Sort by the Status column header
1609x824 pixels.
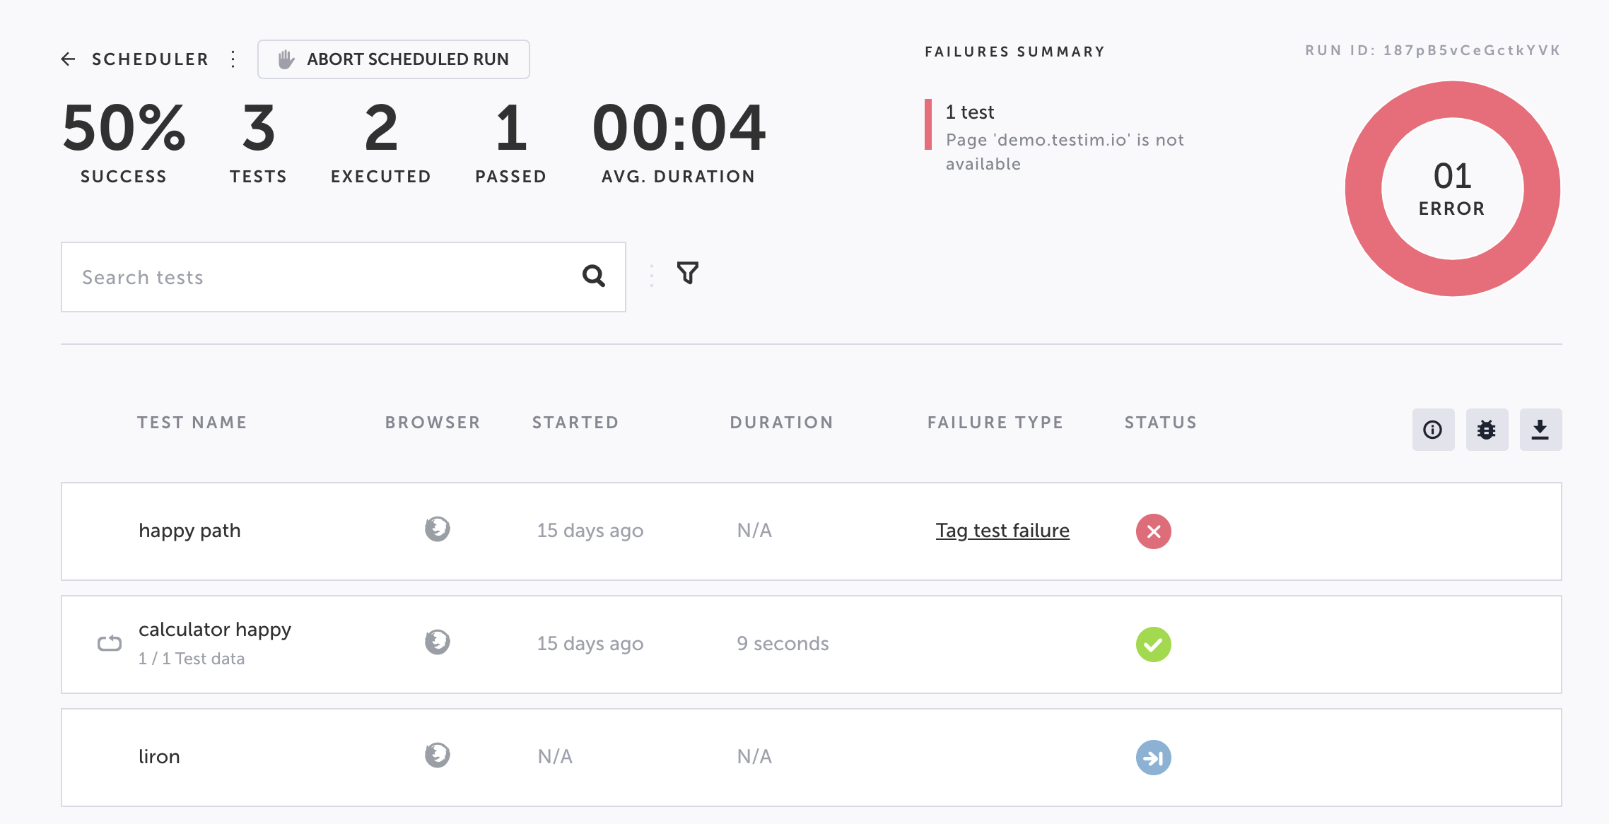point(1160,423)
